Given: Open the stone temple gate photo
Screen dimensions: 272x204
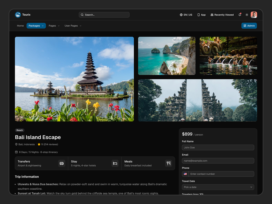Looking at the screenshot, I should (198, 100).
